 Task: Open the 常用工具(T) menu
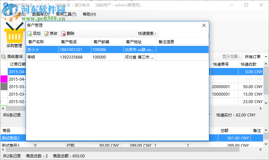pyautogui.click(x=66, y=14)
